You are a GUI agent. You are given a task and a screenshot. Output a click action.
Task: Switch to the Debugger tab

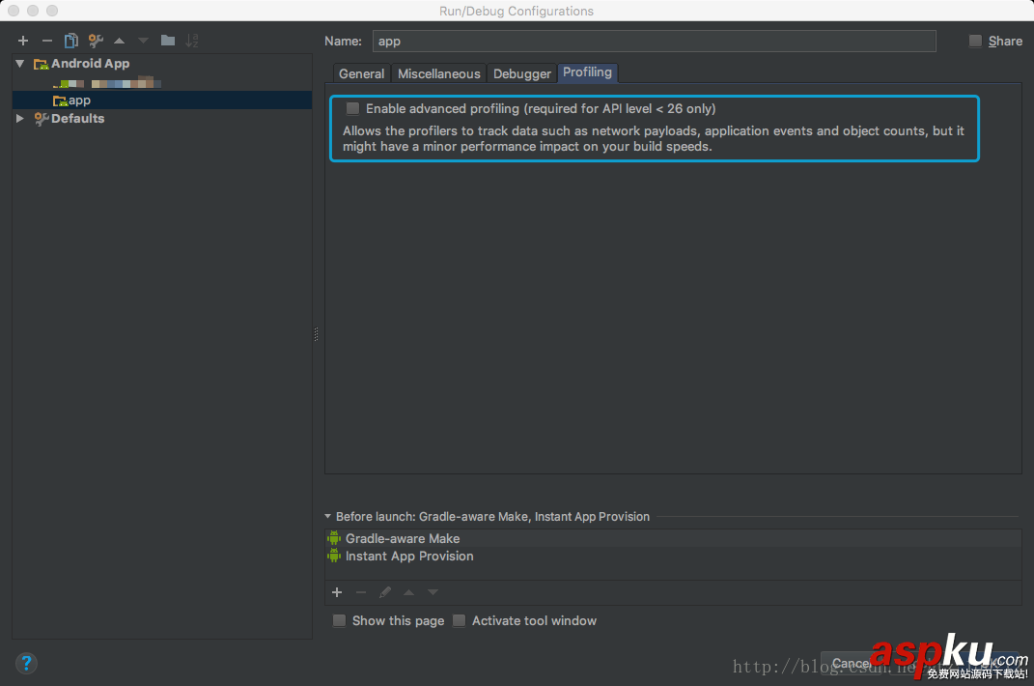tap(521, 73)
